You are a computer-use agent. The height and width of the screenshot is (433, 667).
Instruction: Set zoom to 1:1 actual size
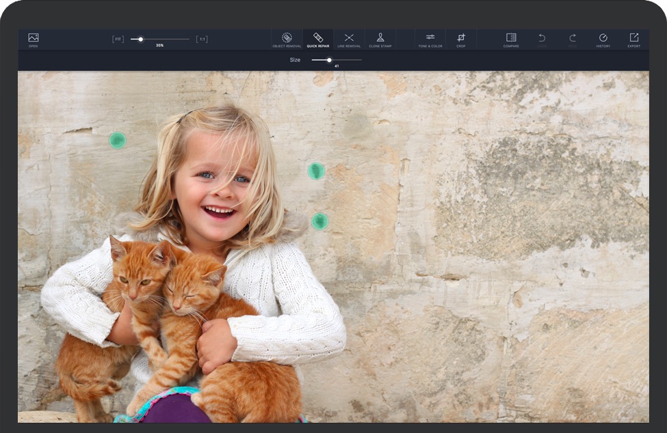pos(202,39)
